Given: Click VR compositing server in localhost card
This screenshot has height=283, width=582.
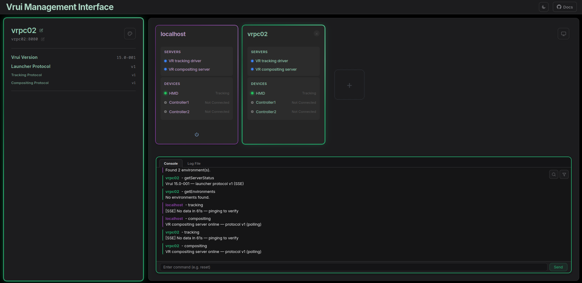Looking at the screenshot, I should coord(189,69).
